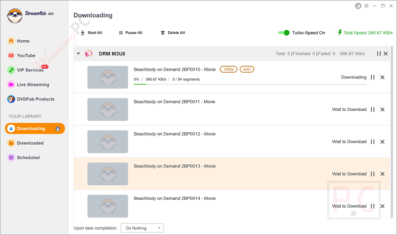Cancel the 2BP0010 movie download
397x235 pixels.
(x=383, y=77)
